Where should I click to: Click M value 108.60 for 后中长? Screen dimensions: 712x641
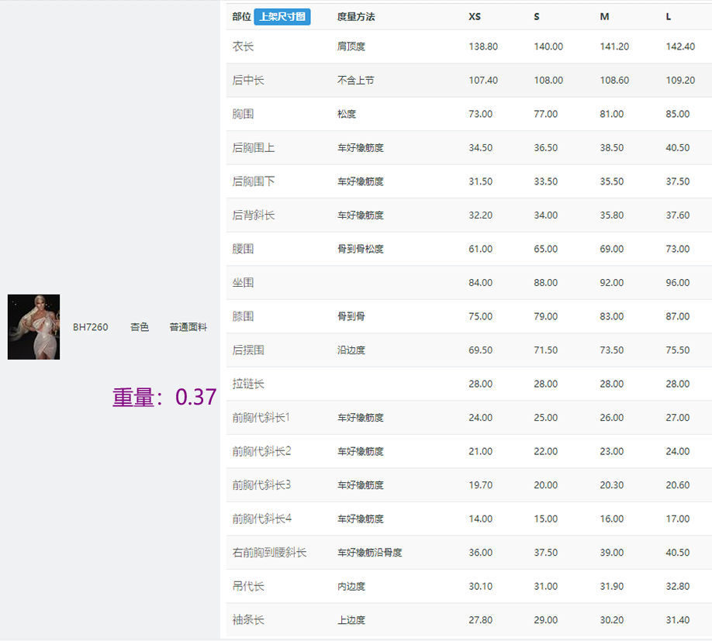pyautogui.click(x=614, y=81)
